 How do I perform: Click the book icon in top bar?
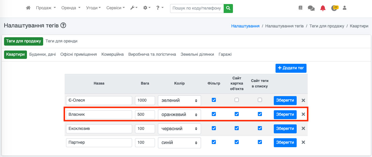300,8
